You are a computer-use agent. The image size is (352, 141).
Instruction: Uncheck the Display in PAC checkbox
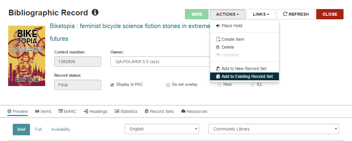tap(112, 85)
